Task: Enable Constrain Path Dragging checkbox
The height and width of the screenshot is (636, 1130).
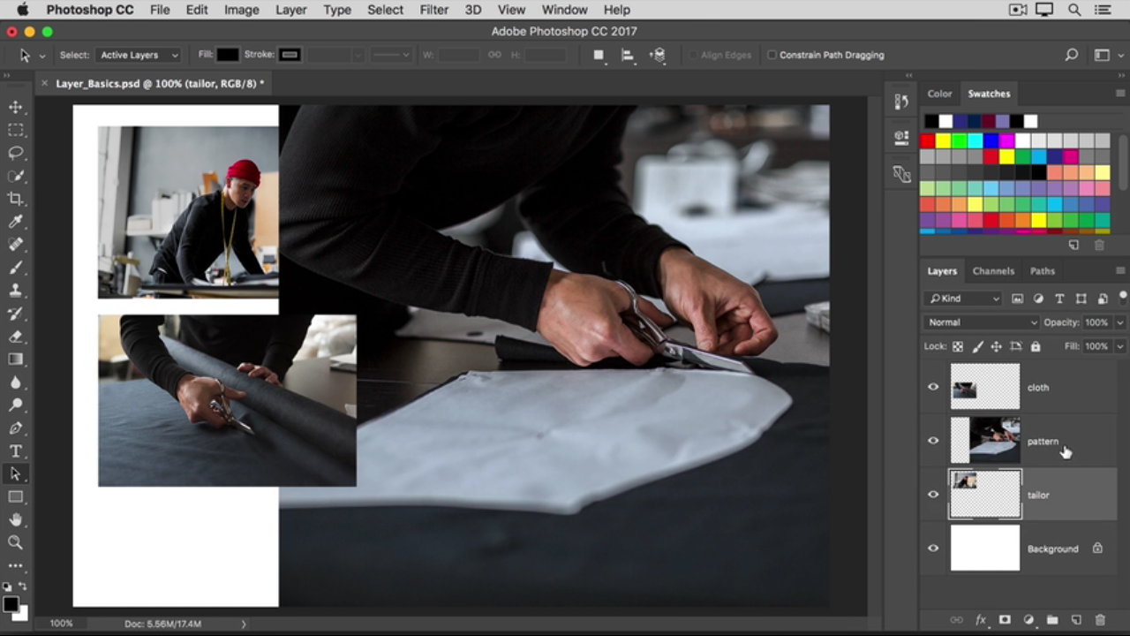Action: tap(772, 55)
